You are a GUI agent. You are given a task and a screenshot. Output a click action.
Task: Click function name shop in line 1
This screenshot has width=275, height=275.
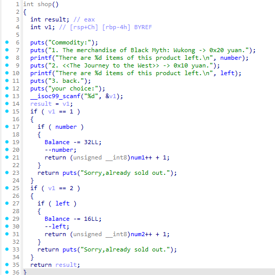pos(44,4)
